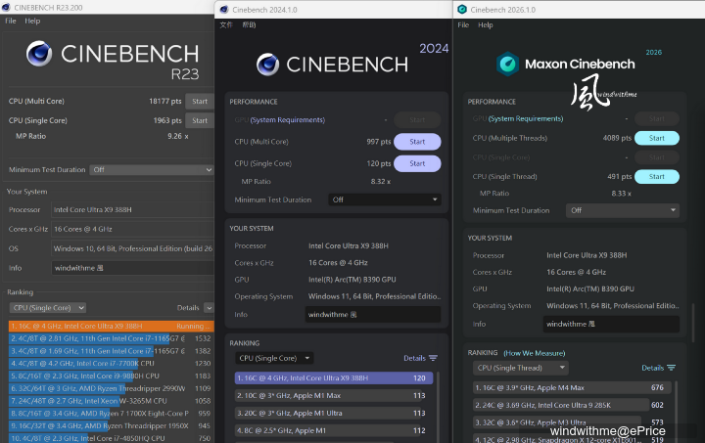Open Minimum Test Duration dropdown in Cinebench R23

tap(152, 169)
